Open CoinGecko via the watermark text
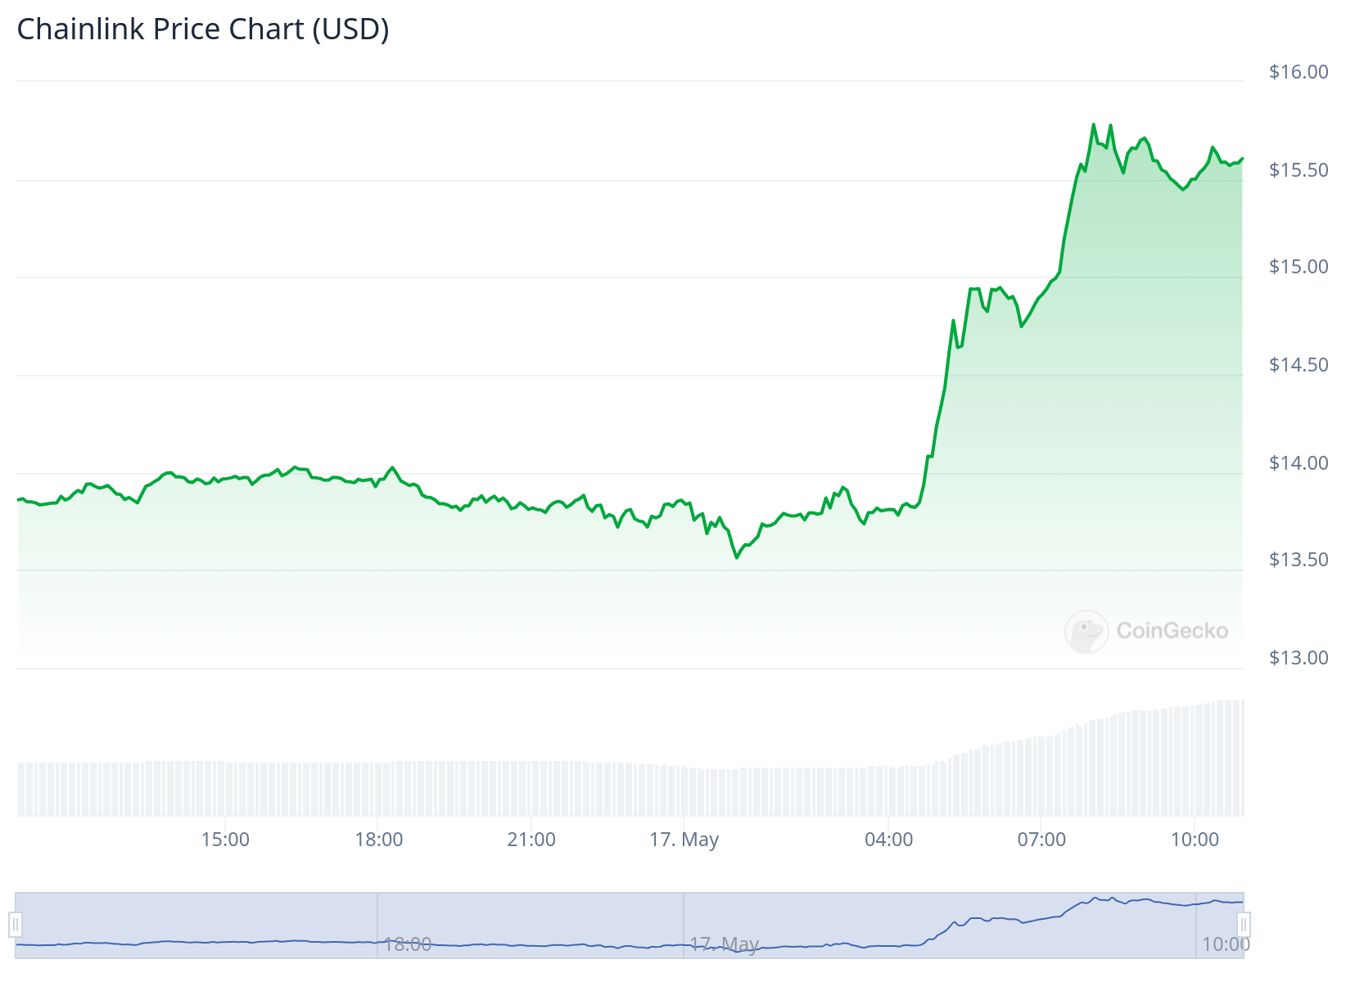1346x982 pixels. 1171,631
